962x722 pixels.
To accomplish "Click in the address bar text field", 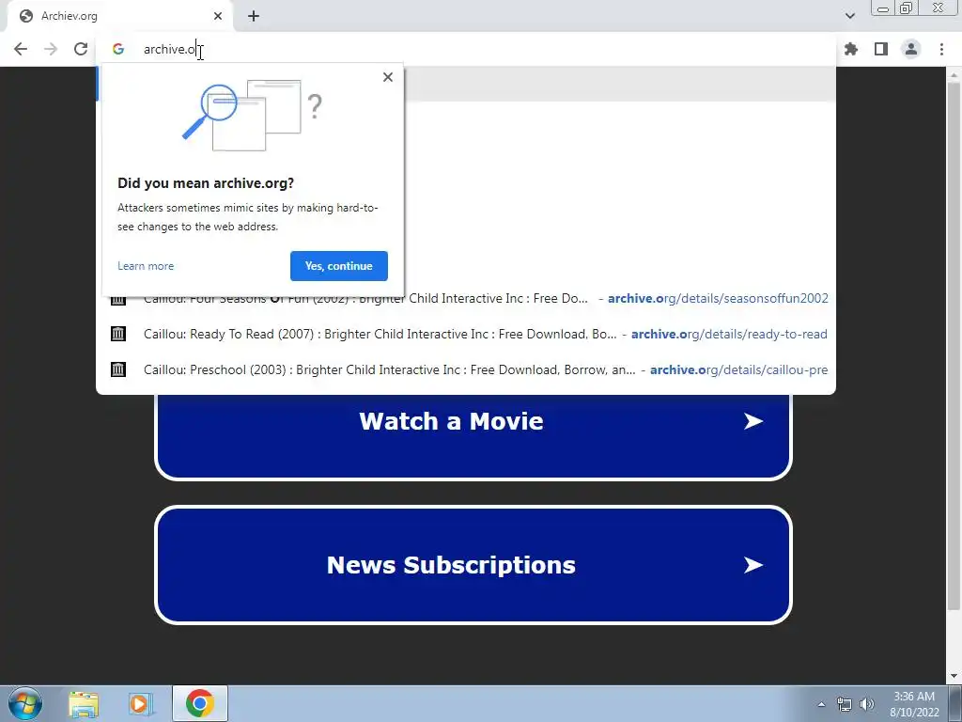I will coord(466,49).
